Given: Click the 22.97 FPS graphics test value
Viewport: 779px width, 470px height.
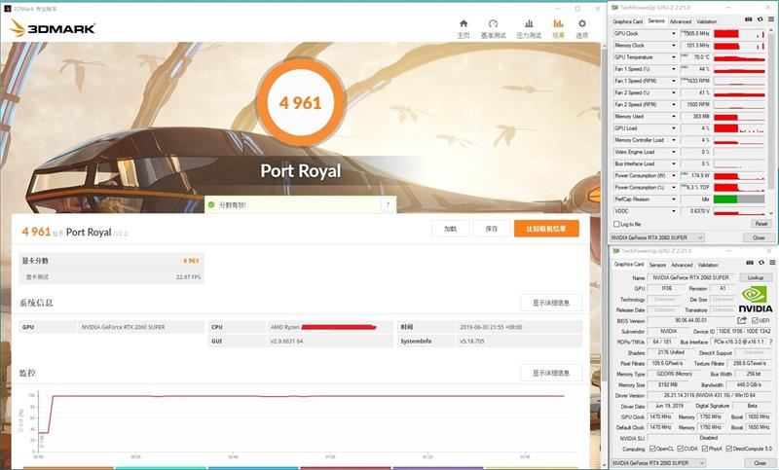Looking at the screenshot, I should coord(188,277).
